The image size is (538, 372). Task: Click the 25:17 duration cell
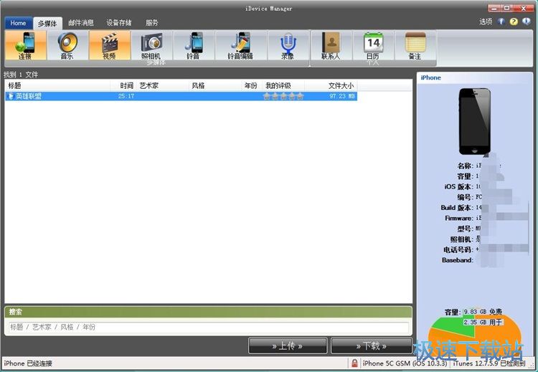[x=126, y=96]
